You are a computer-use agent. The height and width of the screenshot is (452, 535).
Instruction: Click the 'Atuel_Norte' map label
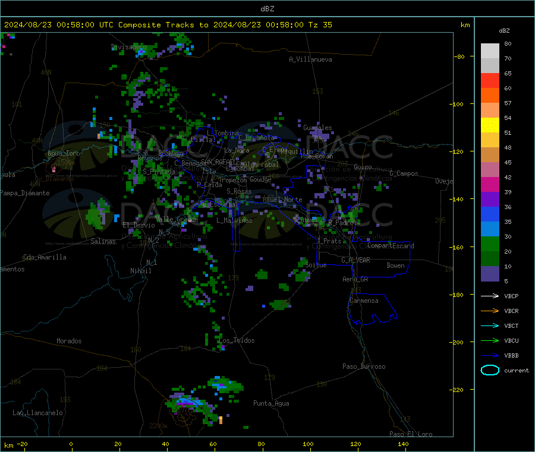(x=282, y=200)
